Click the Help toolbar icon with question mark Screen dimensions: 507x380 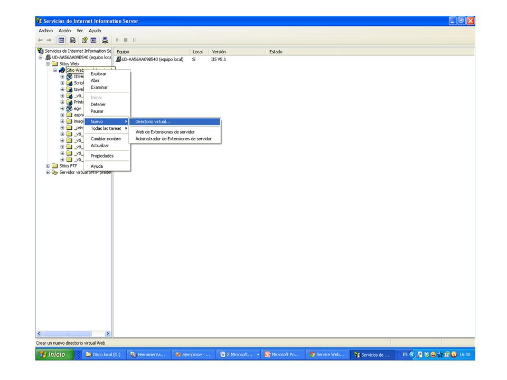click(x=84, y=40)
